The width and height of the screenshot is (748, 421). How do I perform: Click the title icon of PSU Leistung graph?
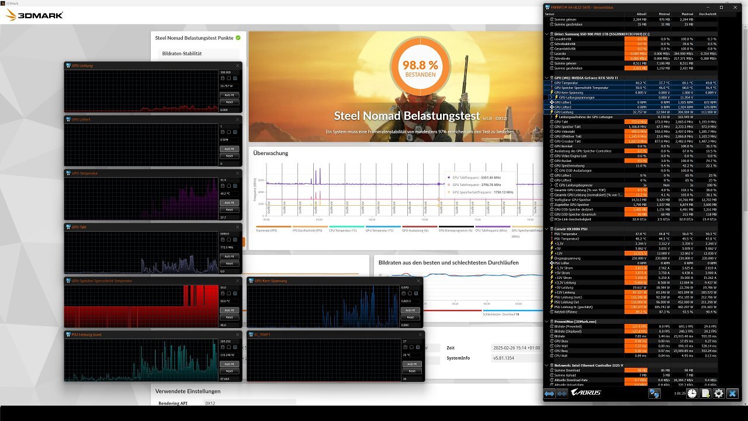click(68, 334)
